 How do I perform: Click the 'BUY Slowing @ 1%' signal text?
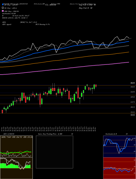(x=43, y=24)
